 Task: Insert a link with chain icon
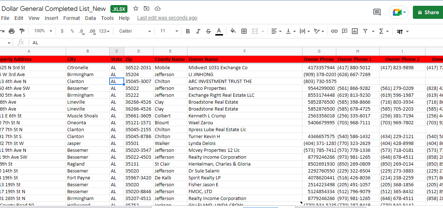[334, 31]
